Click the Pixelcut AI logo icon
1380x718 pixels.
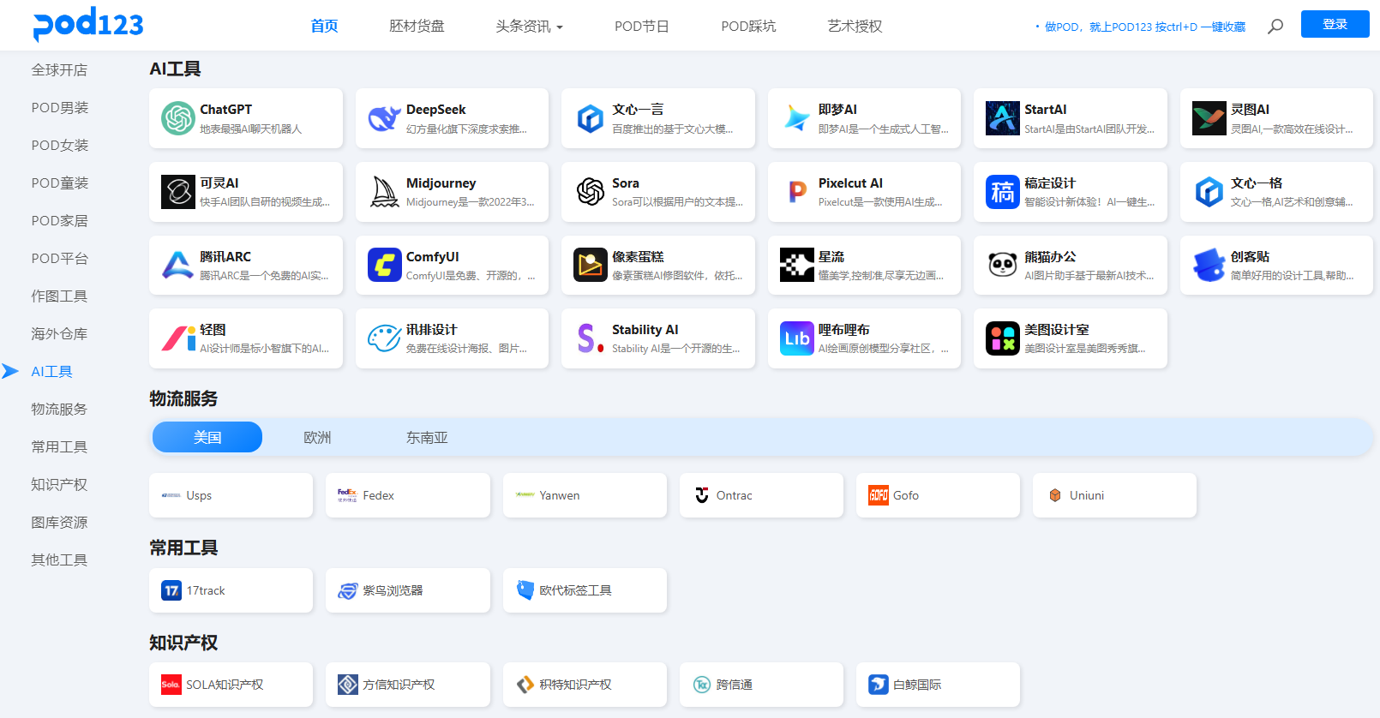[x=796, y=192]
